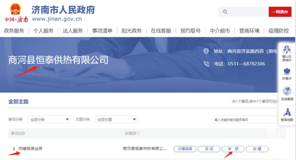The width and height of the screenshot is (296, 160).
Task: Click the 所属部门 column header
Action: point(132,134)
